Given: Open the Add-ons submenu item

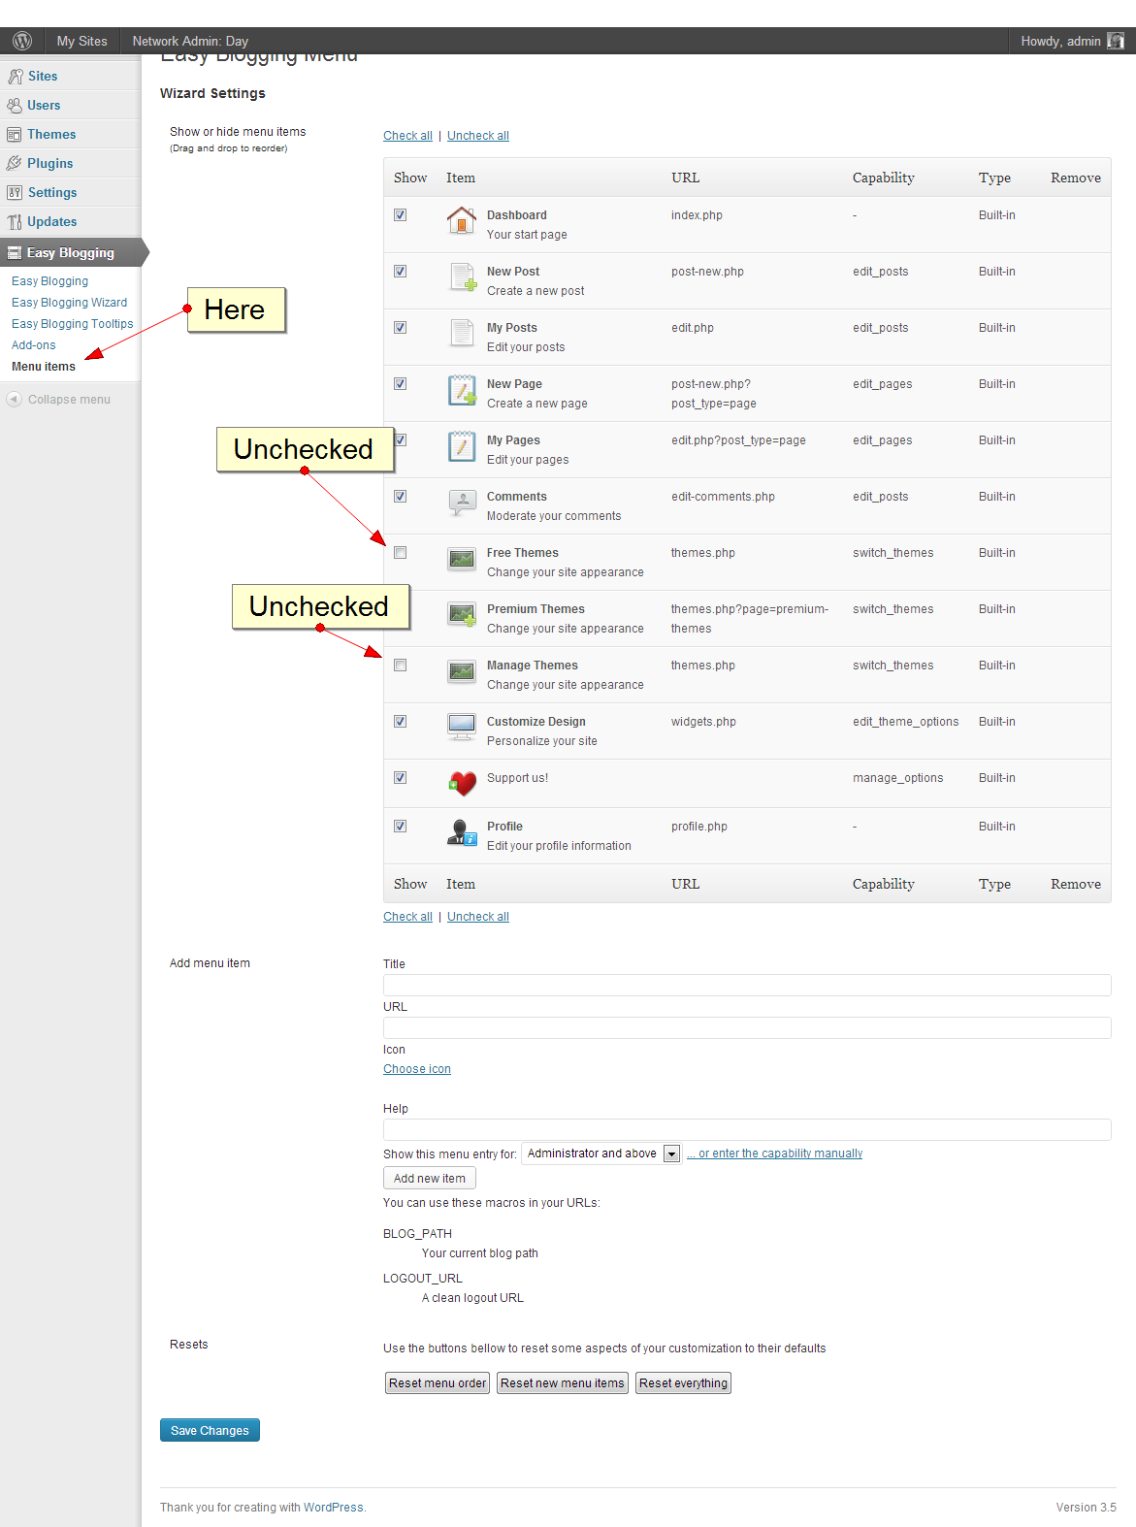Looking at the screenshot, I should 33,345.
